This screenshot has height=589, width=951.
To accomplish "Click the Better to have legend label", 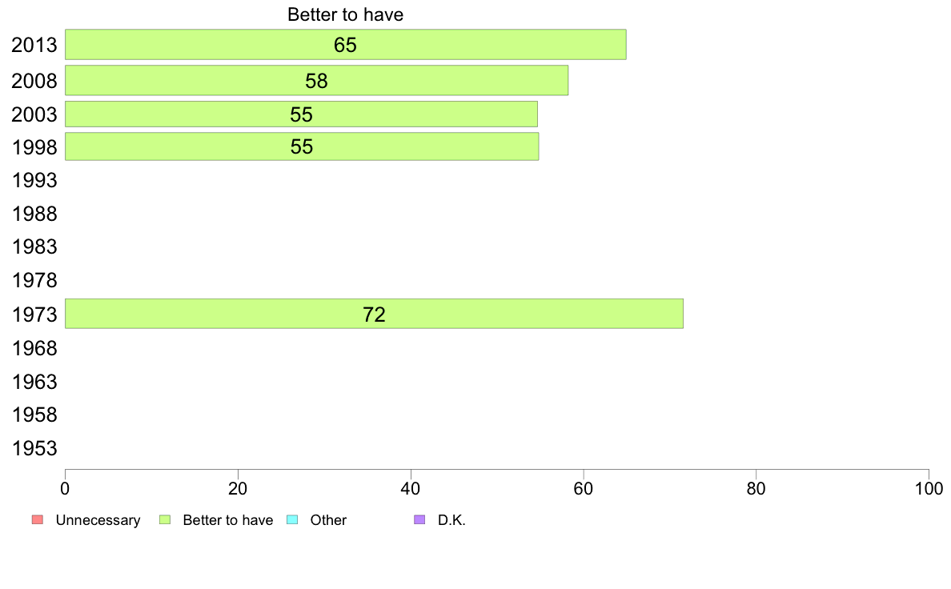I will 228,520.
